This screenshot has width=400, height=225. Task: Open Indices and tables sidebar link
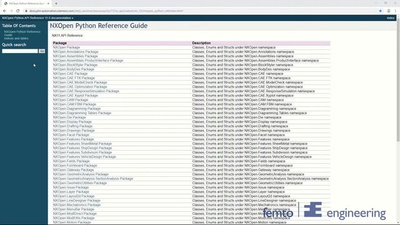[16, 39]
